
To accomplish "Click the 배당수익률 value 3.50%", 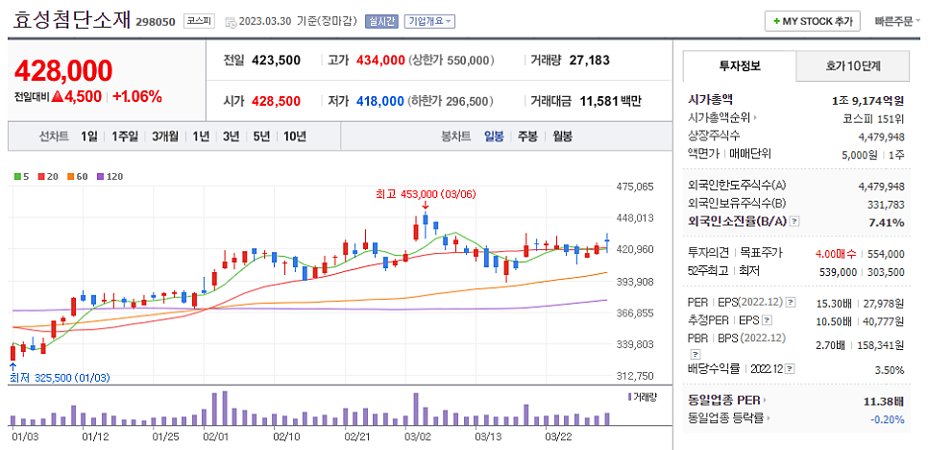I will pos(890,370).
